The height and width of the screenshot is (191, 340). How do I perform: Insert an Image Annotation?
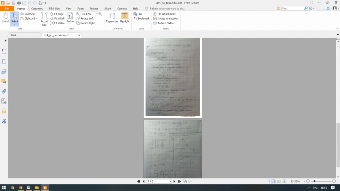[x=166, y=19]
